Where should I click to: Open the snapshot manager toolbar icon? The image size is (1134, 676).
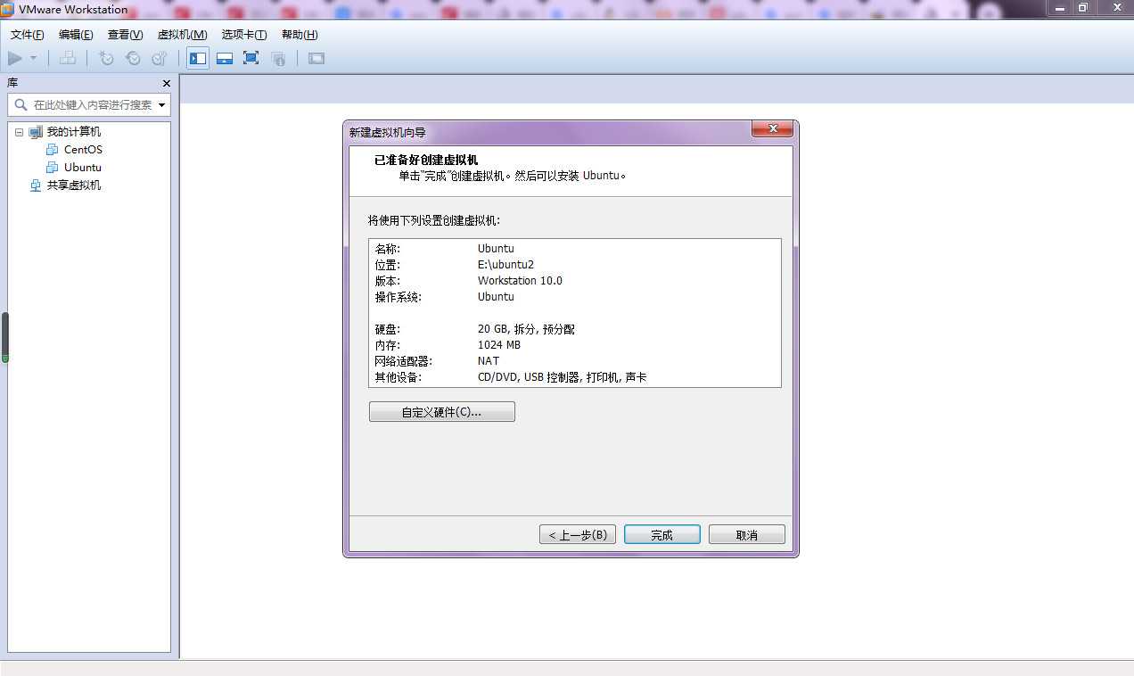point(160,58)
